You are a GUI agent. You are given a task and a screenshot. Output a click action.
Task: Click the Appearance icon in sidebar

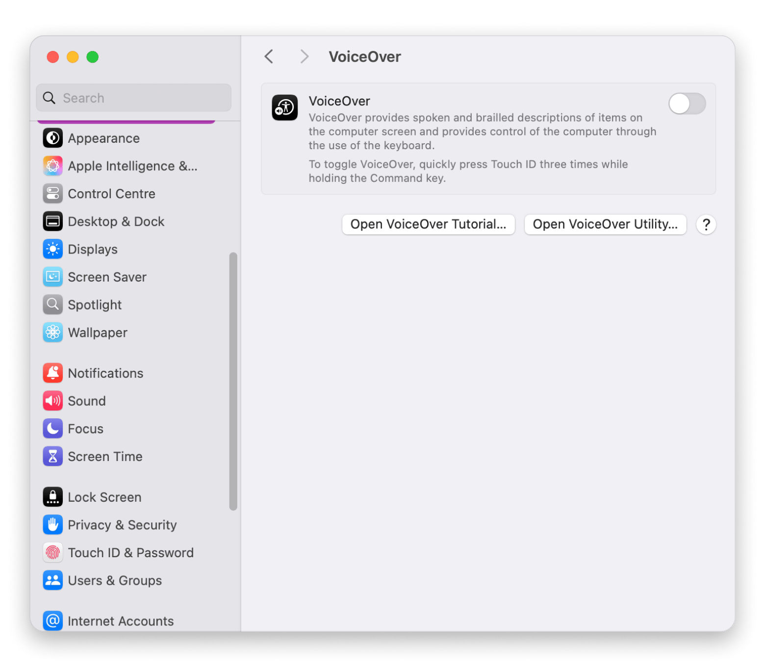pyautogui.click(x=52, y=138)
